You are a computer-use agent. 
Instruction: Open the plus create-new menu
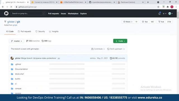point(164,14)
